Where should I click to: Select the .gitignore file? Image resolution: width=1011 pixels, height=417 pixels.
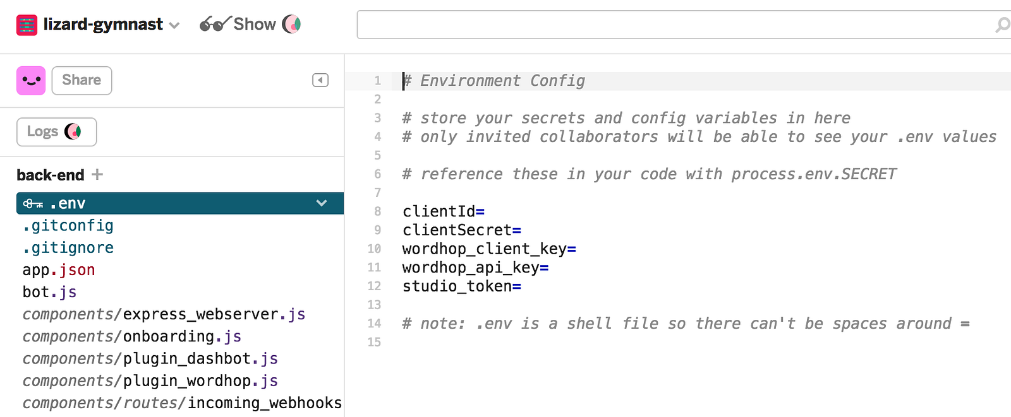pos(68,248)
